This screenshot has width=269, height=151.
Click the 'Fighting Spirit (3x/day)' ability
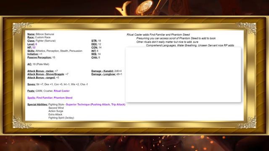point(61,118)
